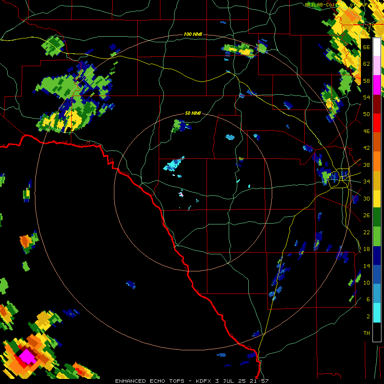Screen dimensions: 384x384
Task: Pick the cyan swatch in the legend bar
Action: coord(377,313)
